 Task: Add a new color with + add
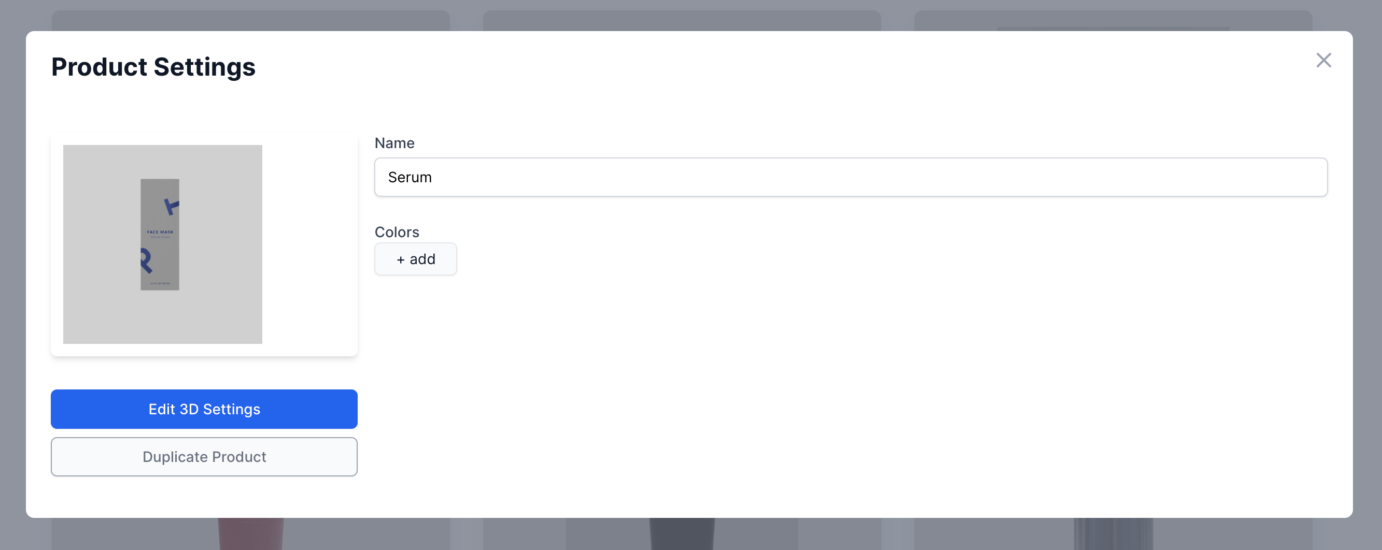pyautogui.click(x=416, y=259)
